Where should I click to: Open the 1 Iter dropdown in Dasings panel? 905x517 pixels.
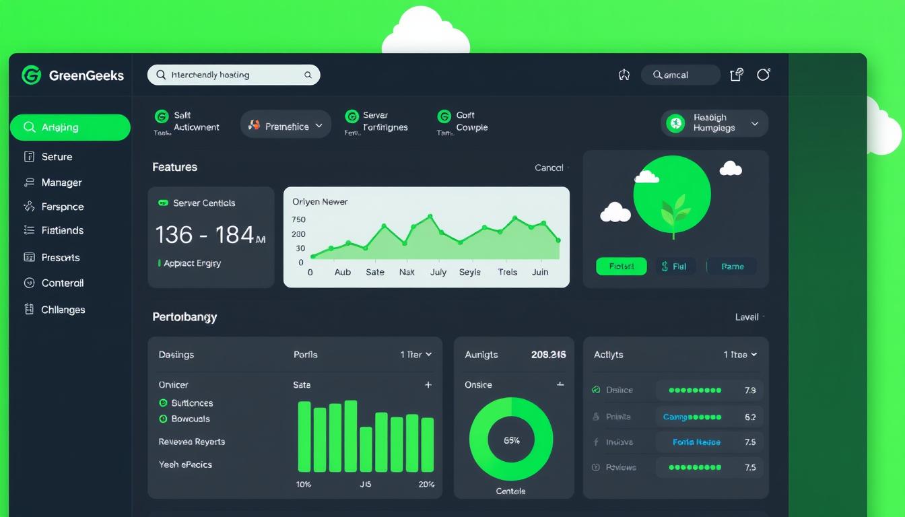click(416, 354)
